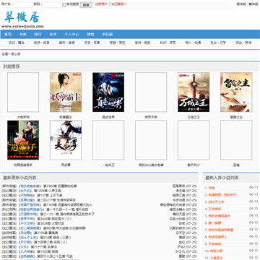
Task: Open the 妖孽霸主 book cover
Action: 66,92
